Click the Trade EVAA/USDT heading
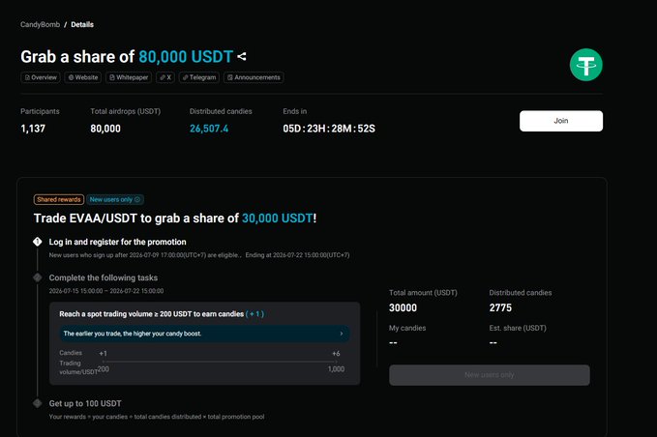The height and width of the screenshot is (437, 657). pyautogui.click(x=175, y=218)
